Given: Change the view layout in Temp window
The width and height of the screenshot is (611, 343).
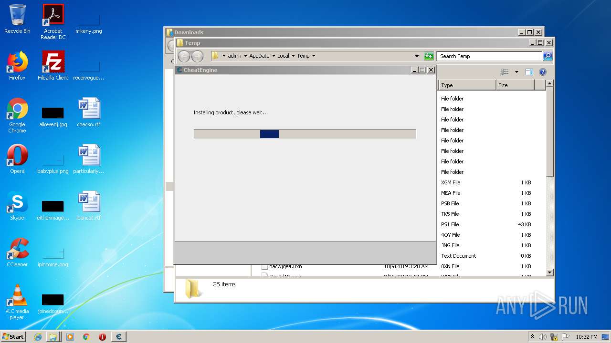Looking at the screenshot, I should [505, 72].
